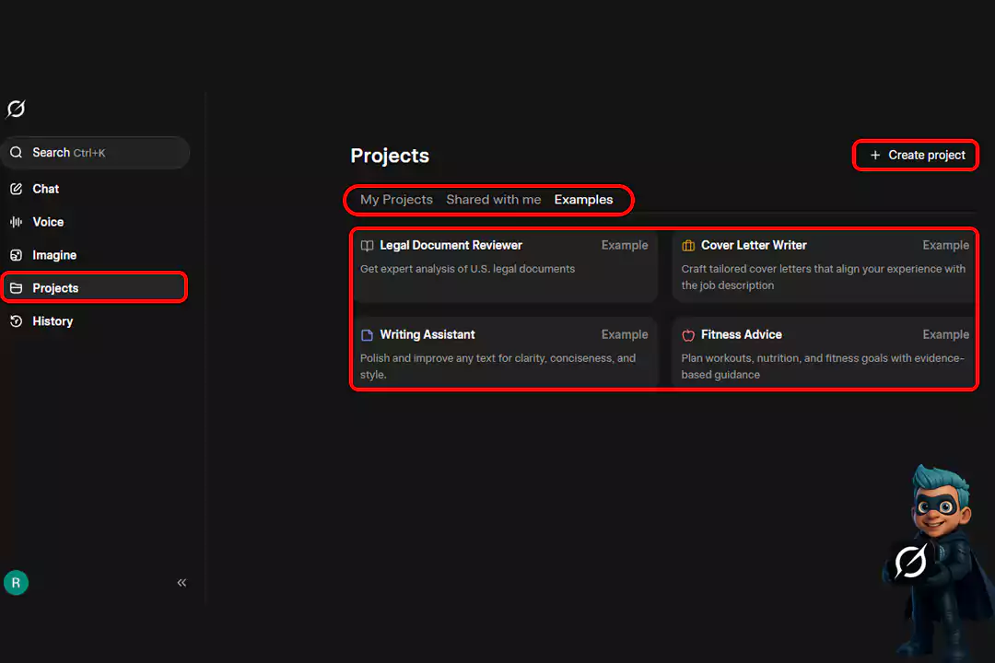Image resolution: width=995 pixels, height=663 pixels.
Task: Switch to the Shared with me tab
Action: (494, 200)
